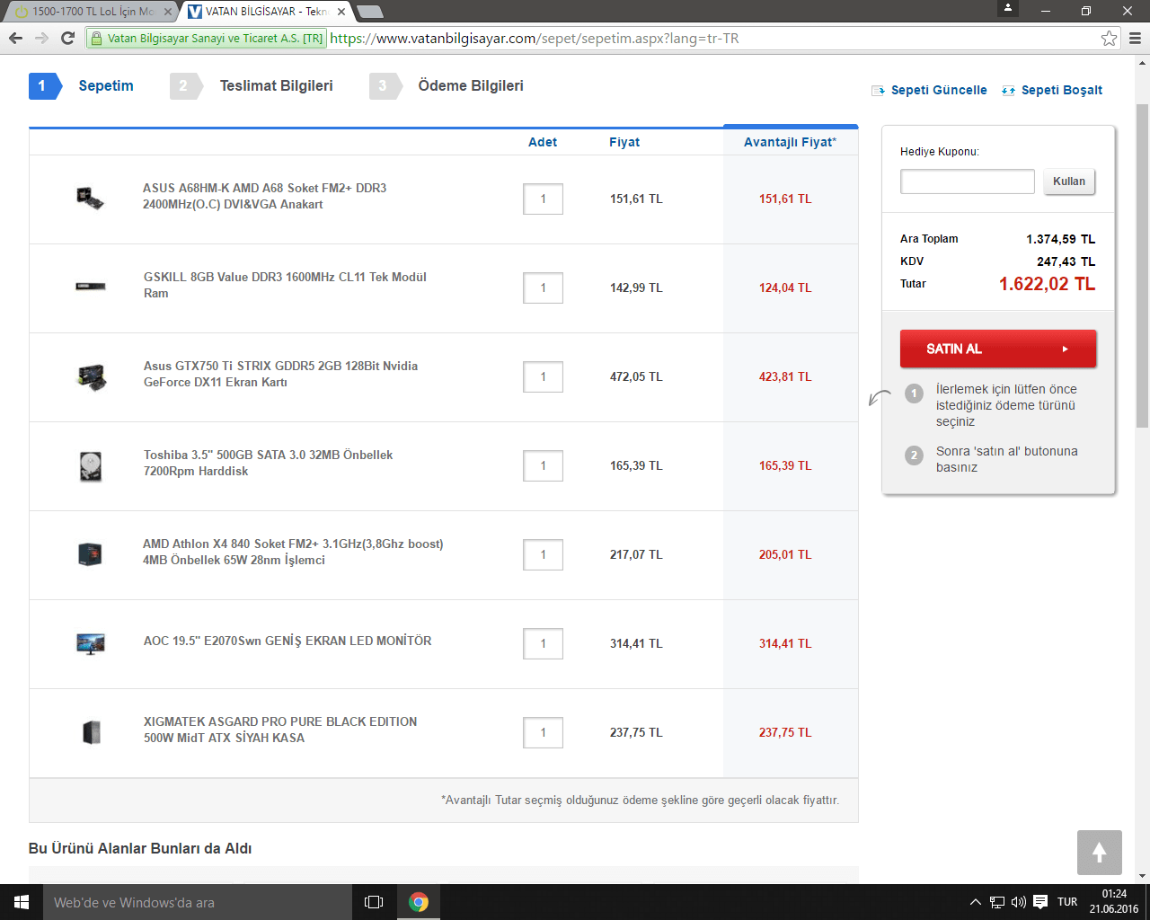
Task: Reload the page with refresh icon
Action: 67,38
